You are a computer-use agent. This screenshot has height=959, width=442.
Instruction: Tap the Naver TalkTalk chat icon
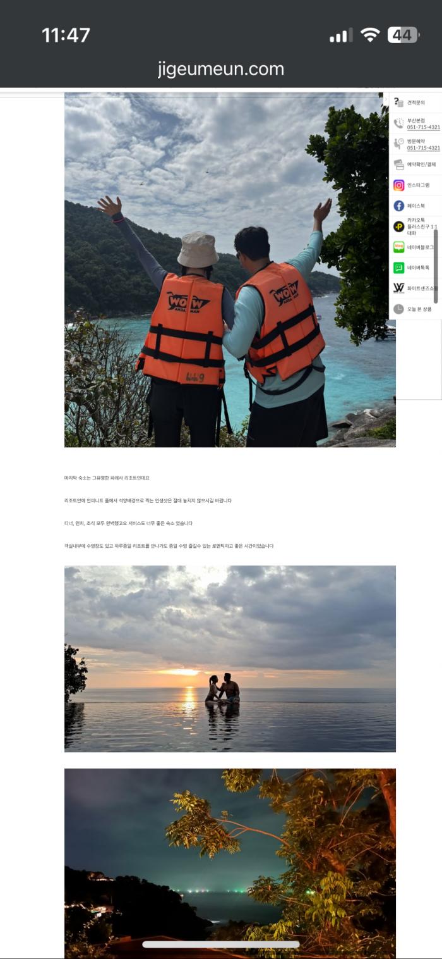[x=398, y=268]
